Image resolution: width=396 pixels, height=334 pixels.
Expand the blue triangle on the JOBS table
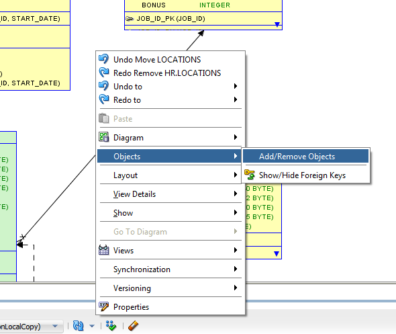(x=277, y=24)
